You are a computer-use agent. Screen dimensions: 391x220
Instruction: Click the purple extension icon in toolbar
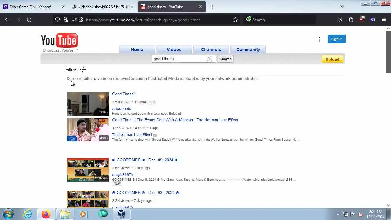click(373, 20)
